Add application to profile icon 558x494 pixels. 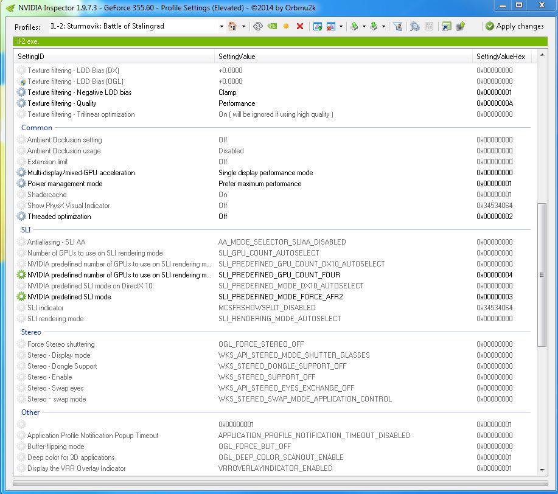coord(318,26)
